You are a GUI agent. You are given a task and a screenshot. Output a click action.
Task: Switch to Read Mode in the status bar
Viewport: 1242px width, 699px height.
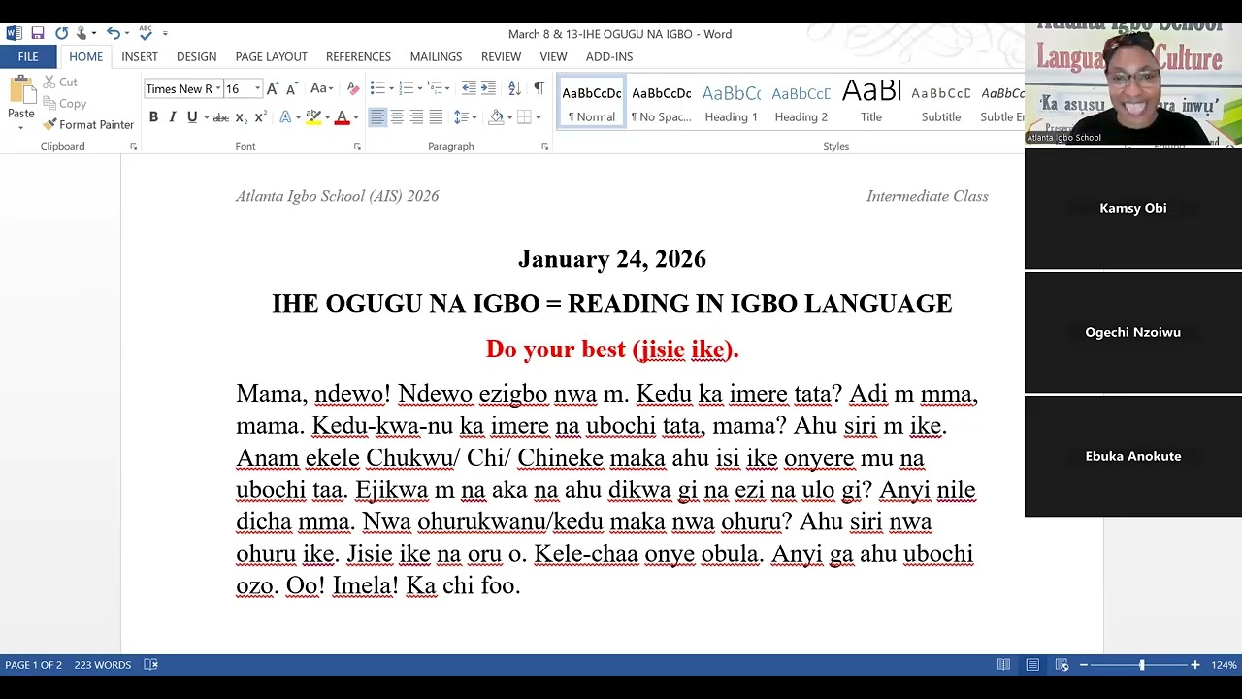[1003, 665]
